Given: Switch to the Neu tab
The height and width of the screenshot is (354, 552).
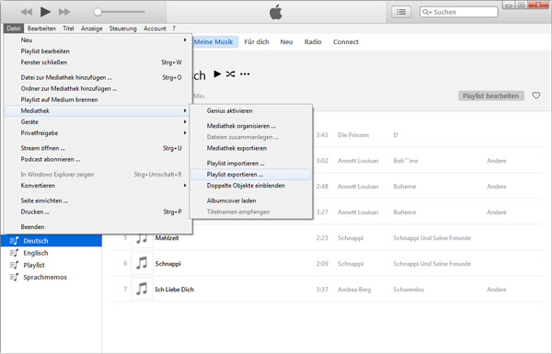Looking at the screenshot, I should click(x=286, y=42).
